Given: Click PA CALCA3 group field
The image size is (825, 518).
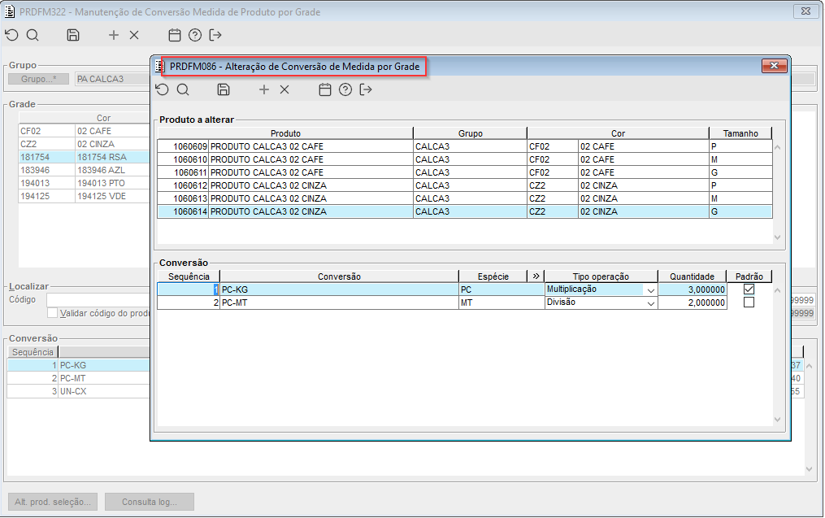Looking at the screenshot, I should point(113,79).
